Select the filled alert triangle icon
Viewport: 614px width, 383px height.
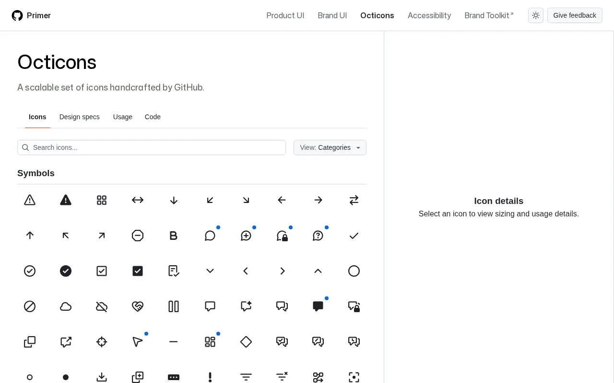[66, 200]
